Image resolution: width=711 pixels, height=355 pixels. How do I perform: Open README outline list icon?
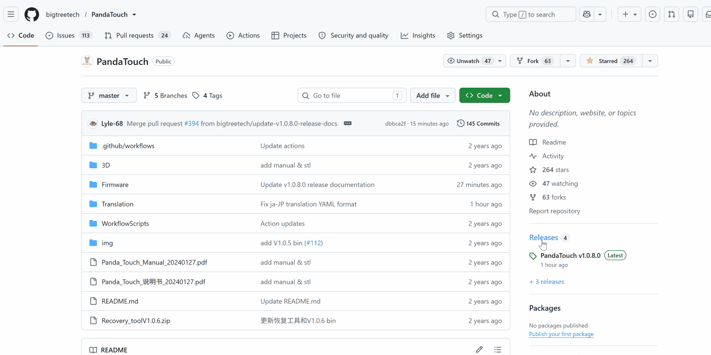(x=498, y=350)
